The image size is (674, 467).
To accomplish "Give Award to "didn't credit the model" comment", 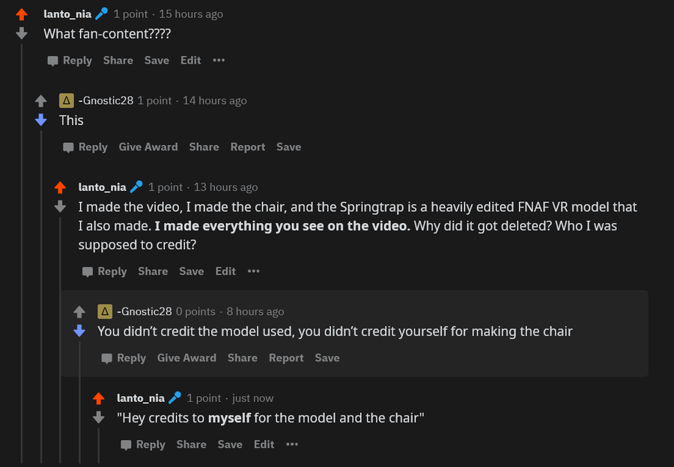I will tap(186, 358).
